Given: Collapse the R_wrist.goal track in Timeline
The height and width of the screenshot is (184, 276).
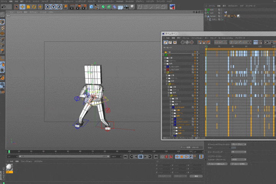Looking at the screenshot, I should tap(170, 107).
